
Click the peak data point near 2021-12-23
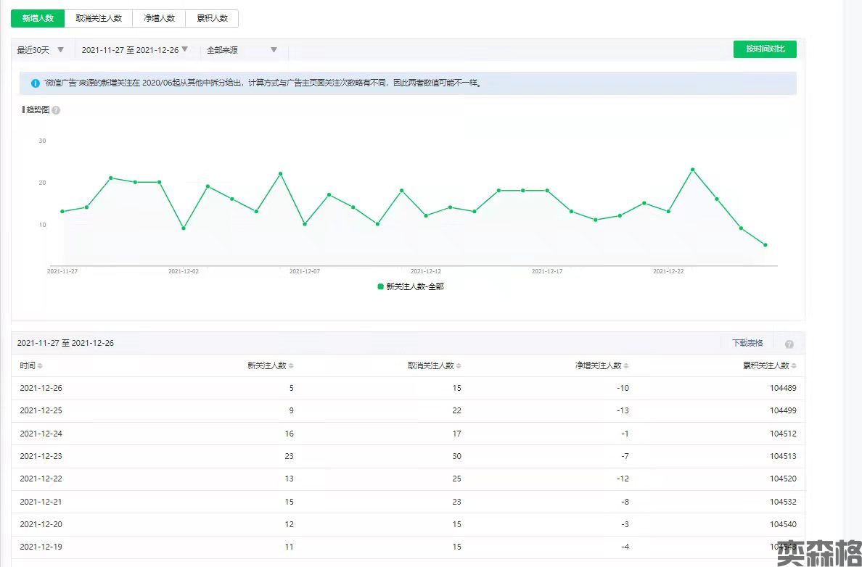point(692,170)
